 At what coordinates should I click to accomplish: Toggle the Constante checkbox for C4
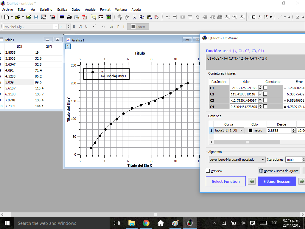coord(265,106)
